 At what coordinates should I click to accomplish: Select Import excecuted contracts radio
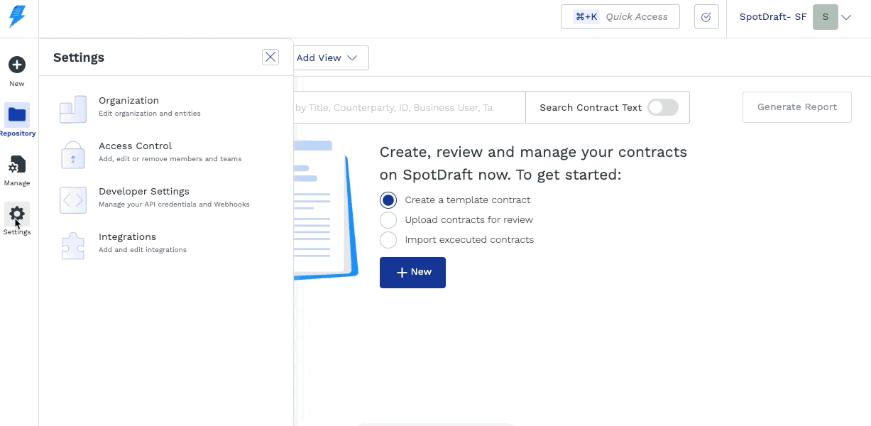(x=388, y=240)
